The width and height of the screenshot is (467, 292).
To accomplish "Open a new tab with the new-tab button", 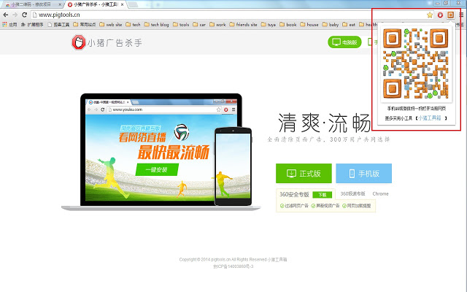I will pyautogui.click(x=133, y=4).
